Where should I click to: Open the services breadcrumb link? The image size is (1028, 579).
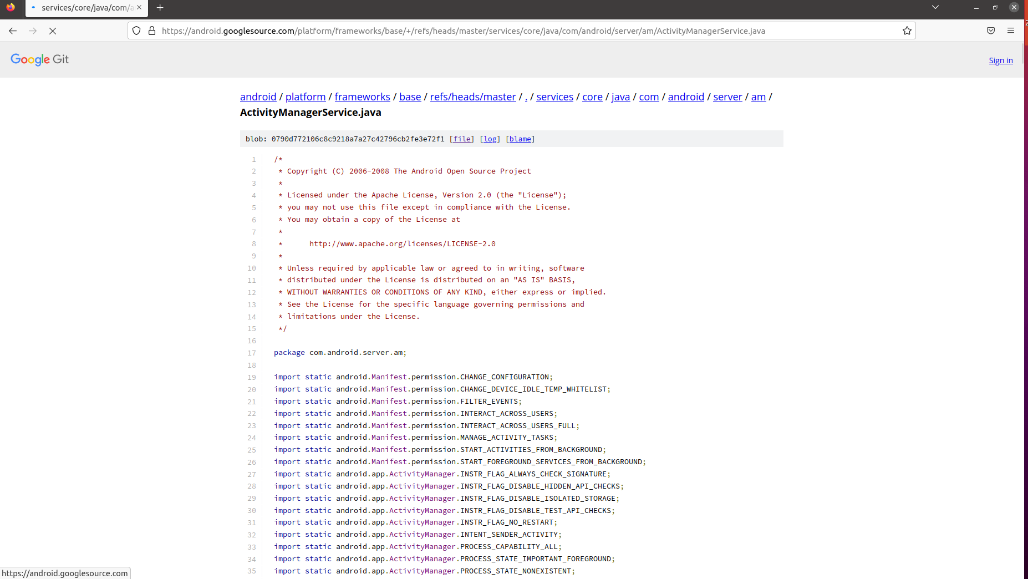point(554,96)
